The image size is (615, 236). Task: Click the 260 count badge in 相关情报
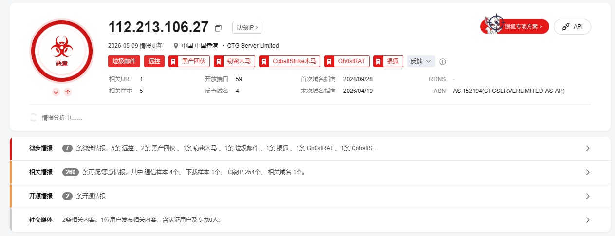pyautogui.click(x=71, y=172)
